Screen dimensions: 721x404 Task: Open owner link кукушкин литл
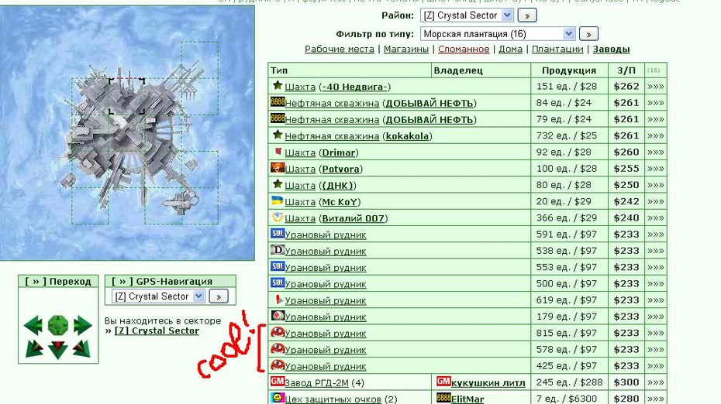(488, 382)
